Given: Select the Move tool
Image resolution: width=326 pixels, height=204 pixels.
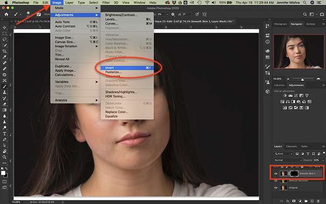Looking at the screenshot, I should pyautogui.click(x=4, y=27).
